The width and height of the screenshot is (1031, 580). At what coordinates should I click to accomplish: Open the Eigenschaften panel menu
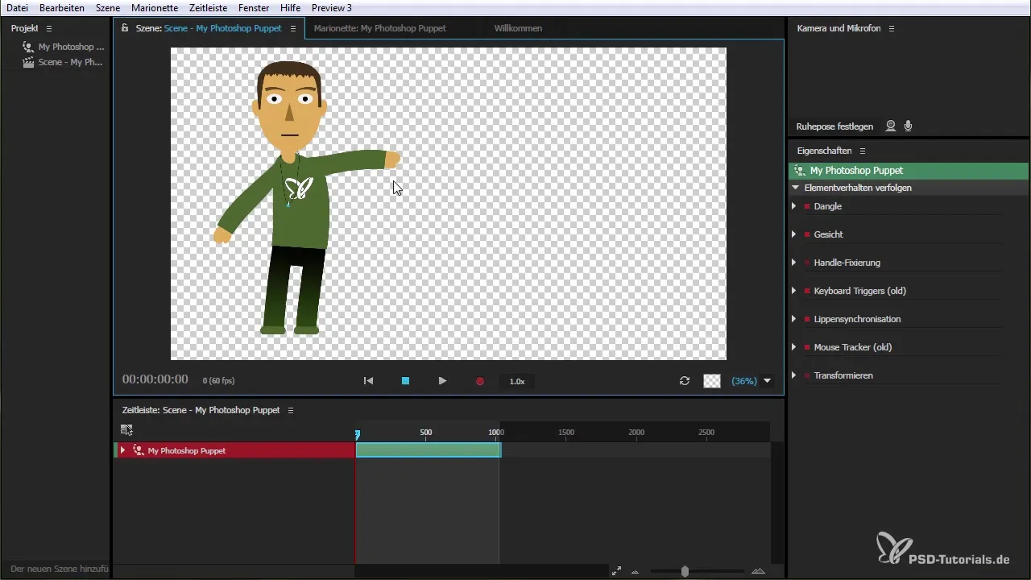863,151
